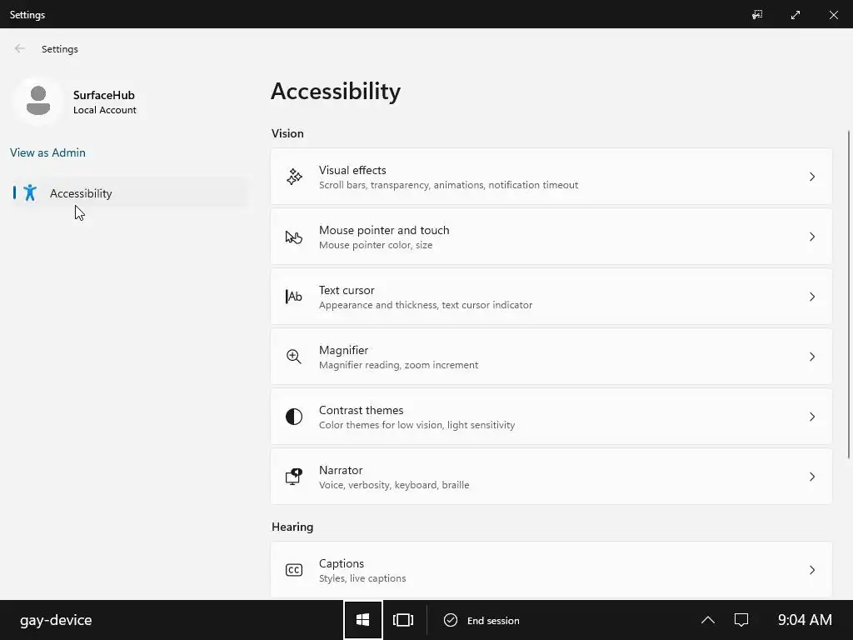Click the SurfaceHub account avatar
Screen dimensions: 853x640
37,102
